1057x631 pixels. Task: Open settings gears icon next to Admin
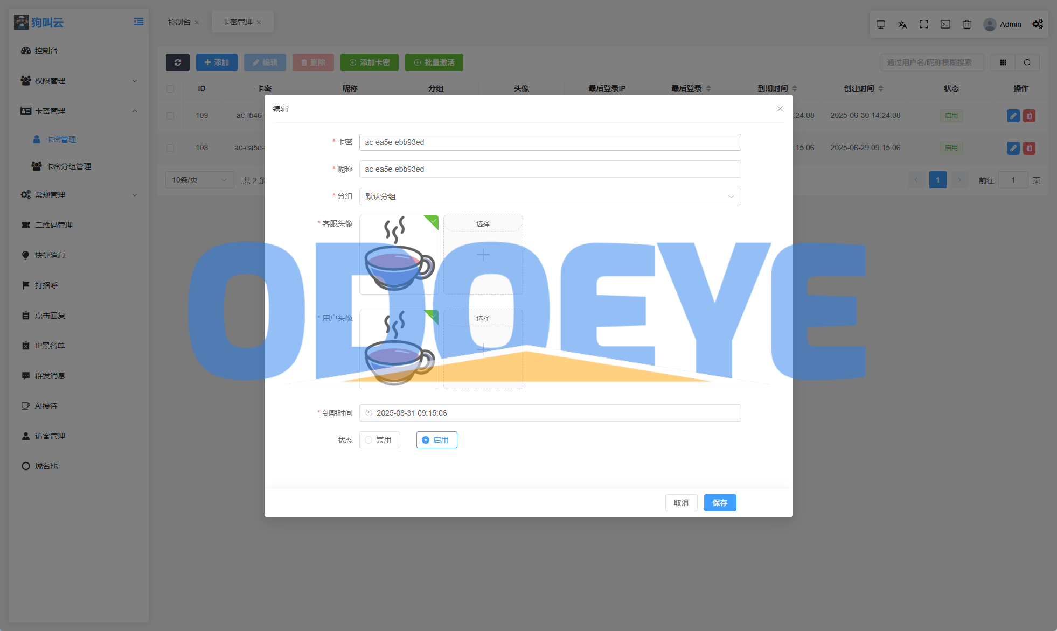click(1038, 24)
